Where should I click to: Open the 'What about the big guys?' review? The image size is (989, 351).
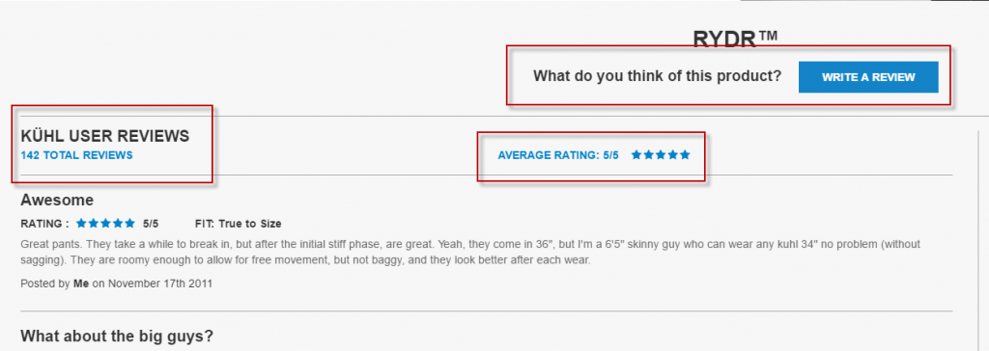pyautogui.click(x=117, y=336)
